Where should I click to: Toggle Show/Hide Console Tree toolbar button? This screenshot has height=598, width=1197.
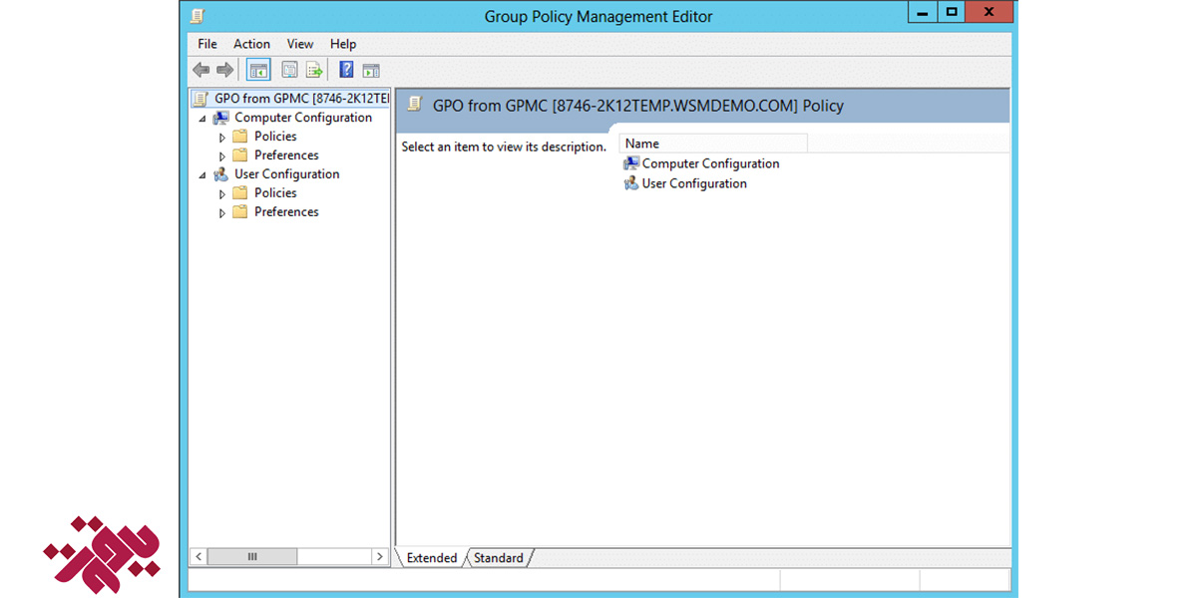(x=258, y=70)
